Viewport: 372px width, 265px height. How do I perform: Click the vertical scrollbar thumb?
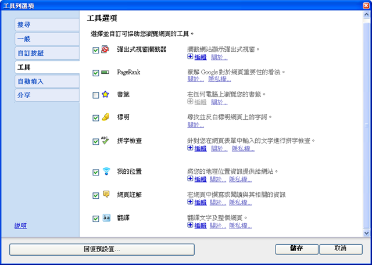click(x=366, y=126)
